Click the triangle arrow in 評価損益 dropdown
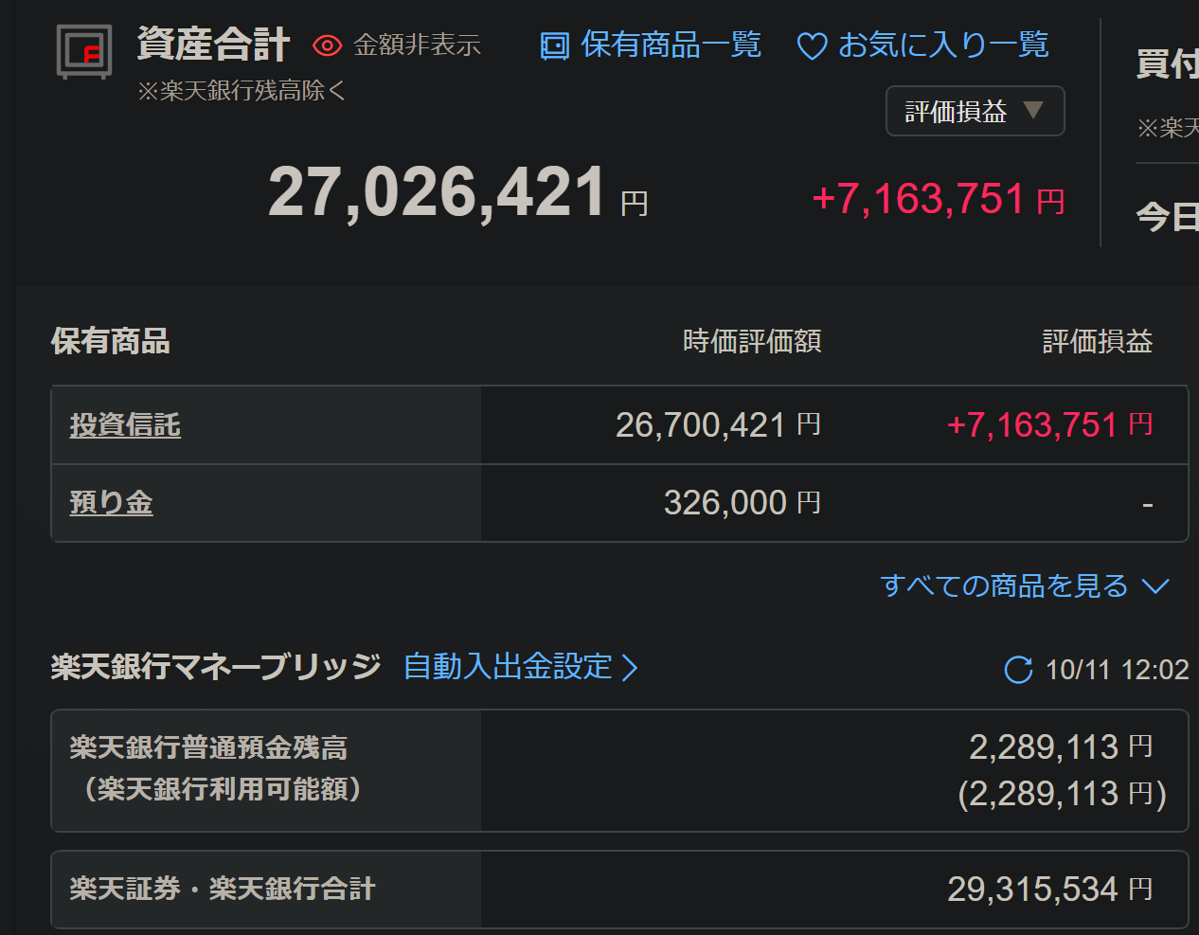 point(1033,110)
